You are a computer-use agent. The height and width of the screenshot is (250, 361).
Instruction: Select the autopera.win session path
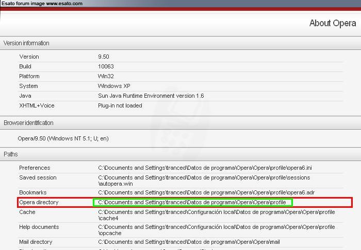coord(204,181)
